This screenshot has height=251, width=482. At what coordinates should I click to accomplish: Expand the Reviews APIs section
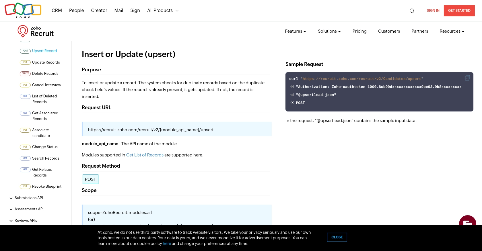[x=23, y=221]
